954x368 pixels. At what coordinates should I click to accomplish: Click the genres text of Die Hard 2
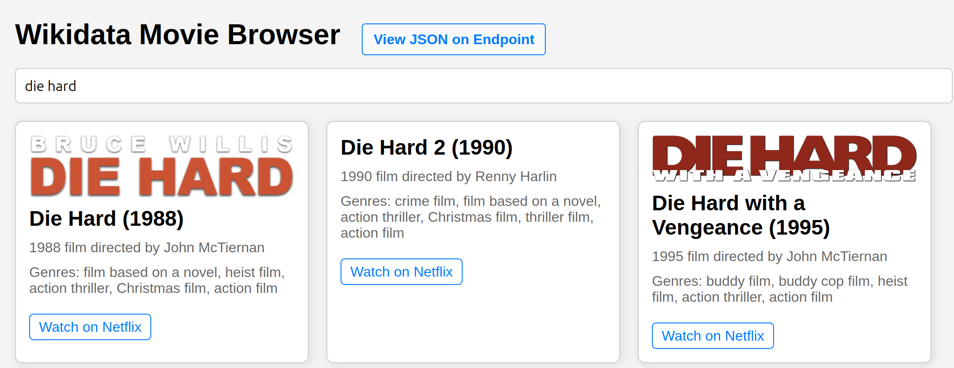coord(471,217)
